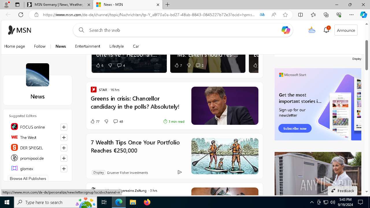Click Subscribe now in newsletter ad
The width and height of the screenshot is (370, 208).
(x=295, y=128)
